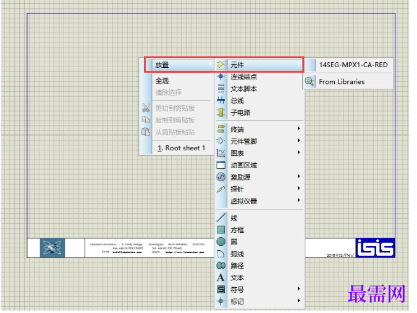Image resolution: width=417 pixels, height=313 pixels.
Task: Click the From Libraries magnifier icon
Action: click(x=310, y=81)
